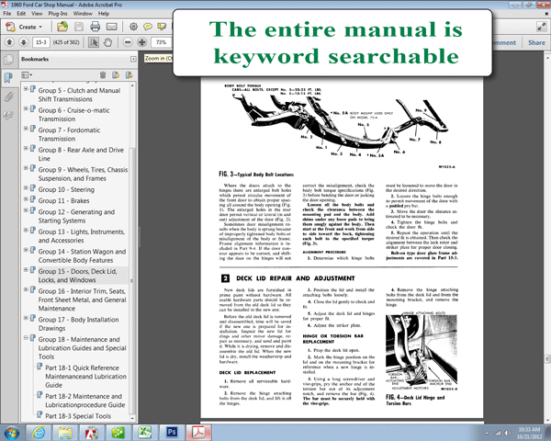Show the Page Thumbnails navigation panel
Screen dimensions: 551x441
coord(8,59)
